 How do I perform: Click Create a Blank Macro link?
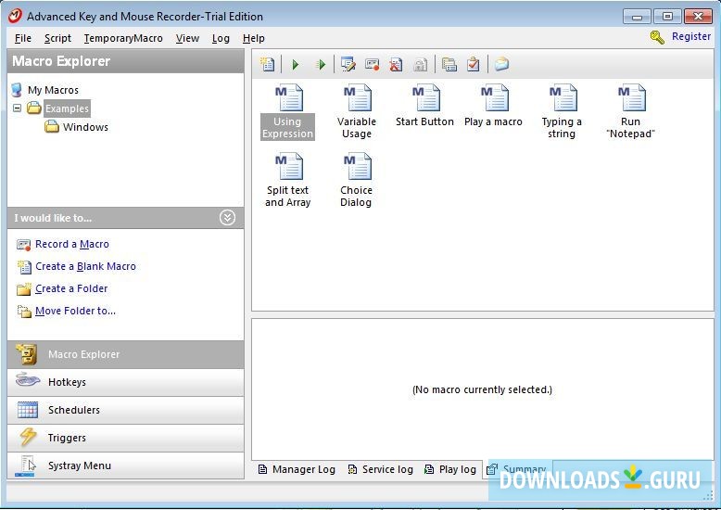85,266
